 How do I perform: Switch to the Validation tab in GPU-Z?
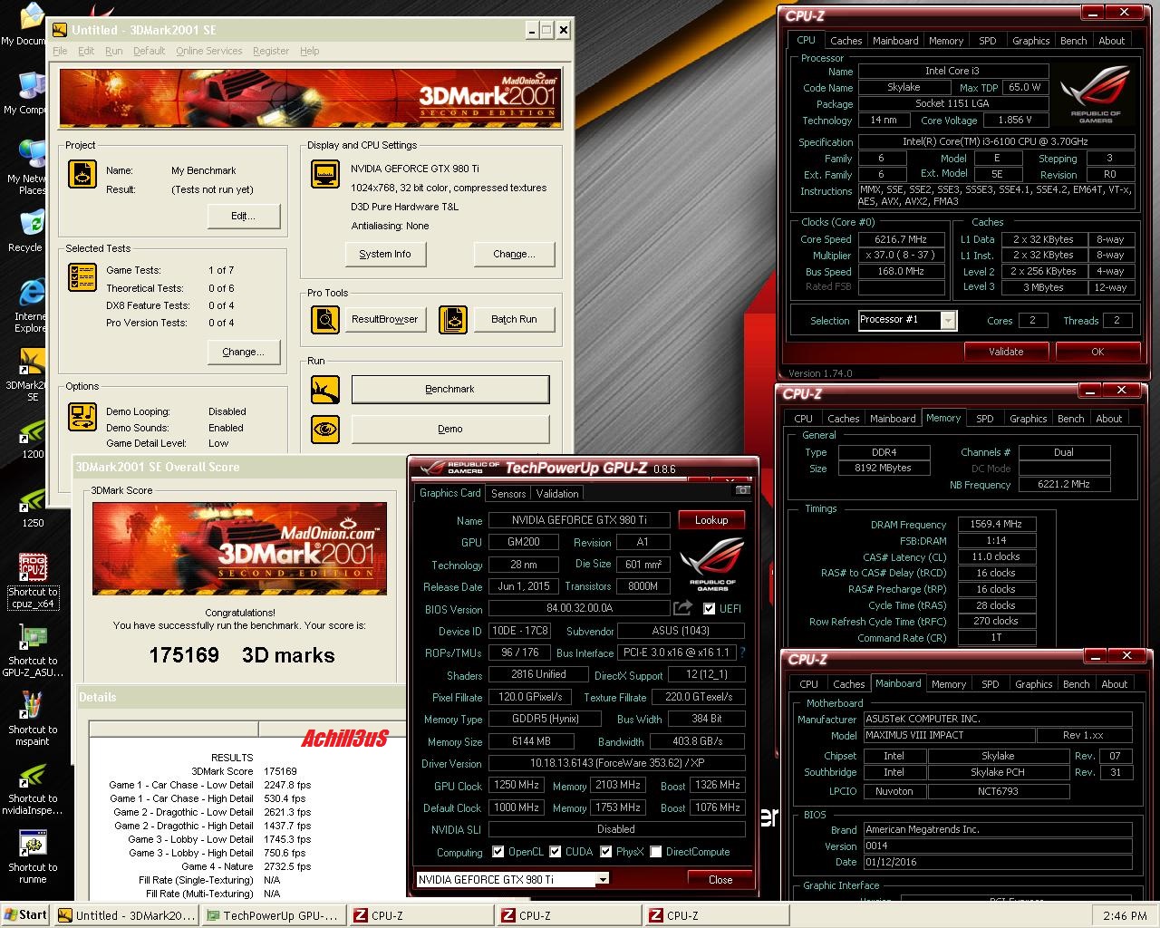(x=557, y=494)
